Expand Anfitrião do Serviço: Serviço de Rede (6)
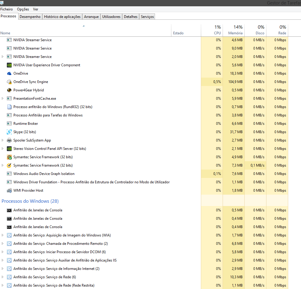This screenshot has height=289, width=301. [3, 277]
